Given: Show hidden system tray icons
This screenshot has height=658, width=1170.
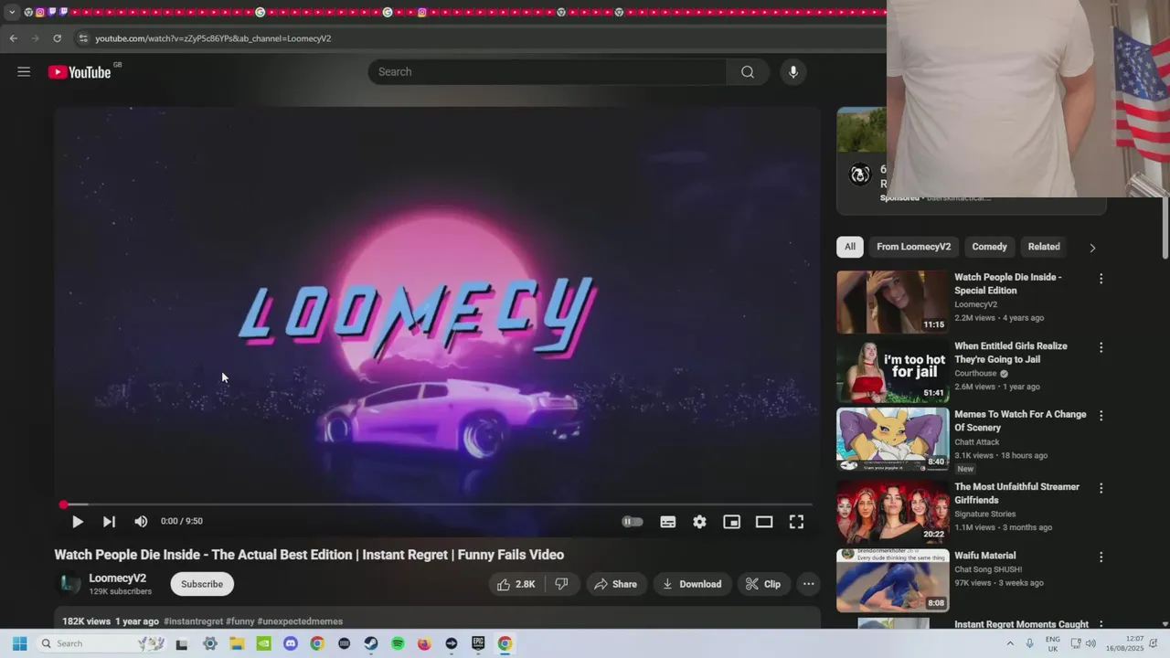Looking at the screenshot, I should [1010, 643].
